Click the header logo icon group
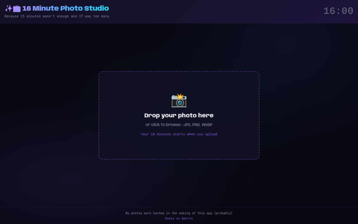 12,8
